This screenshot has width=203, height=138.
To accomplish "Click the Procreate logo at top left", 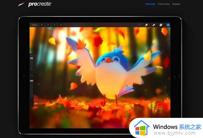I will point(35,4).
